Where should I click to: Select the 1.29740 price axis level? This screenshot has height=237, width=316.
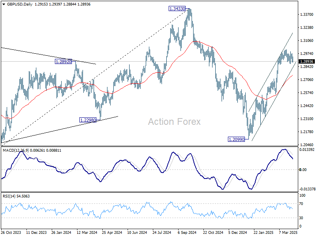tap(307, 54)
